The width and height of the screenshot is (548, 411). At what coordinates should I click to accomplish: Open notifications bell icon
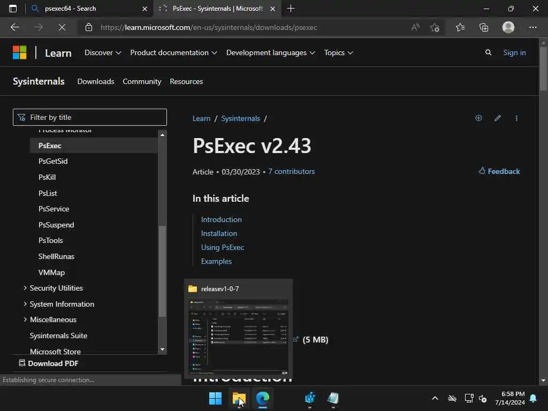coord(534,398)
